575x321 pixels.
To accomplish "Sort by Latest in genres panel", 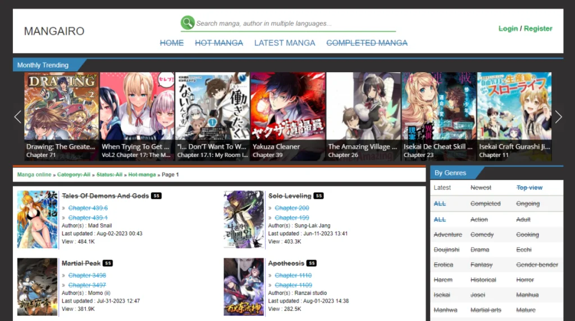I will tap(442, 188).
